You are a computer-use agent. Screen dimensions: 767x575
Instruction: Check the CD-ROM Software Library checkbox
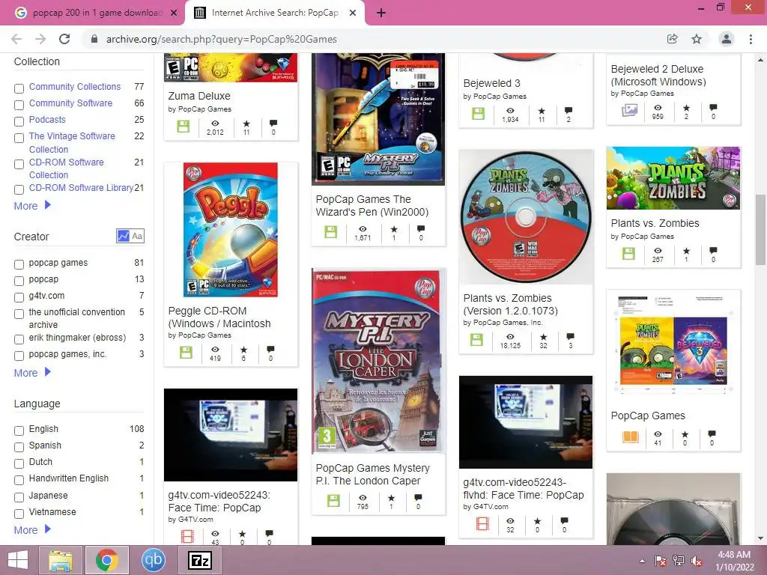click(19, 189)
